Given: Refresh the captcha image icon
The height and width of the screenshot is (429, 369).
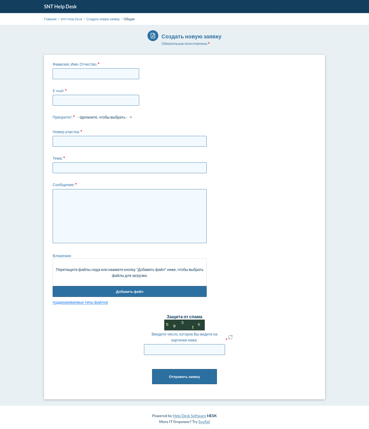Looking at the screenshot, I should pos(230,337).
